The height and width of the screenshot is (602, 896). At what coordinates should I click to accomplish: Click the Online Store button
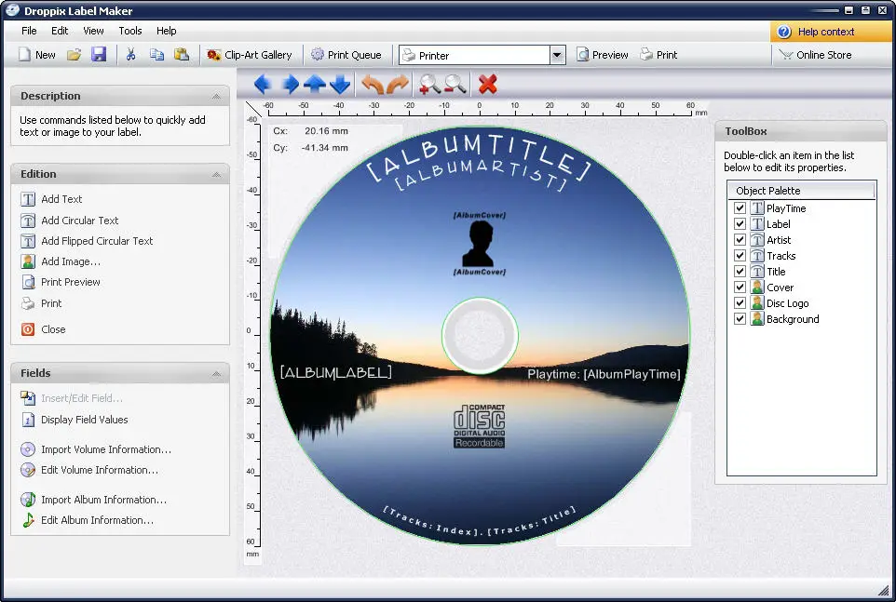(815, 55)
